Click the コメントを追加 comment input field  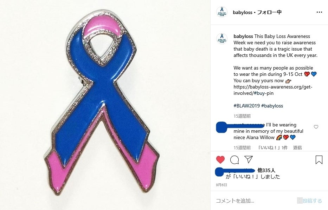(255, 201)
